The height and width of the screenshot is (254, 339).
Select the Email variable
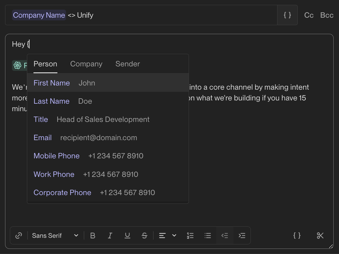108,138
